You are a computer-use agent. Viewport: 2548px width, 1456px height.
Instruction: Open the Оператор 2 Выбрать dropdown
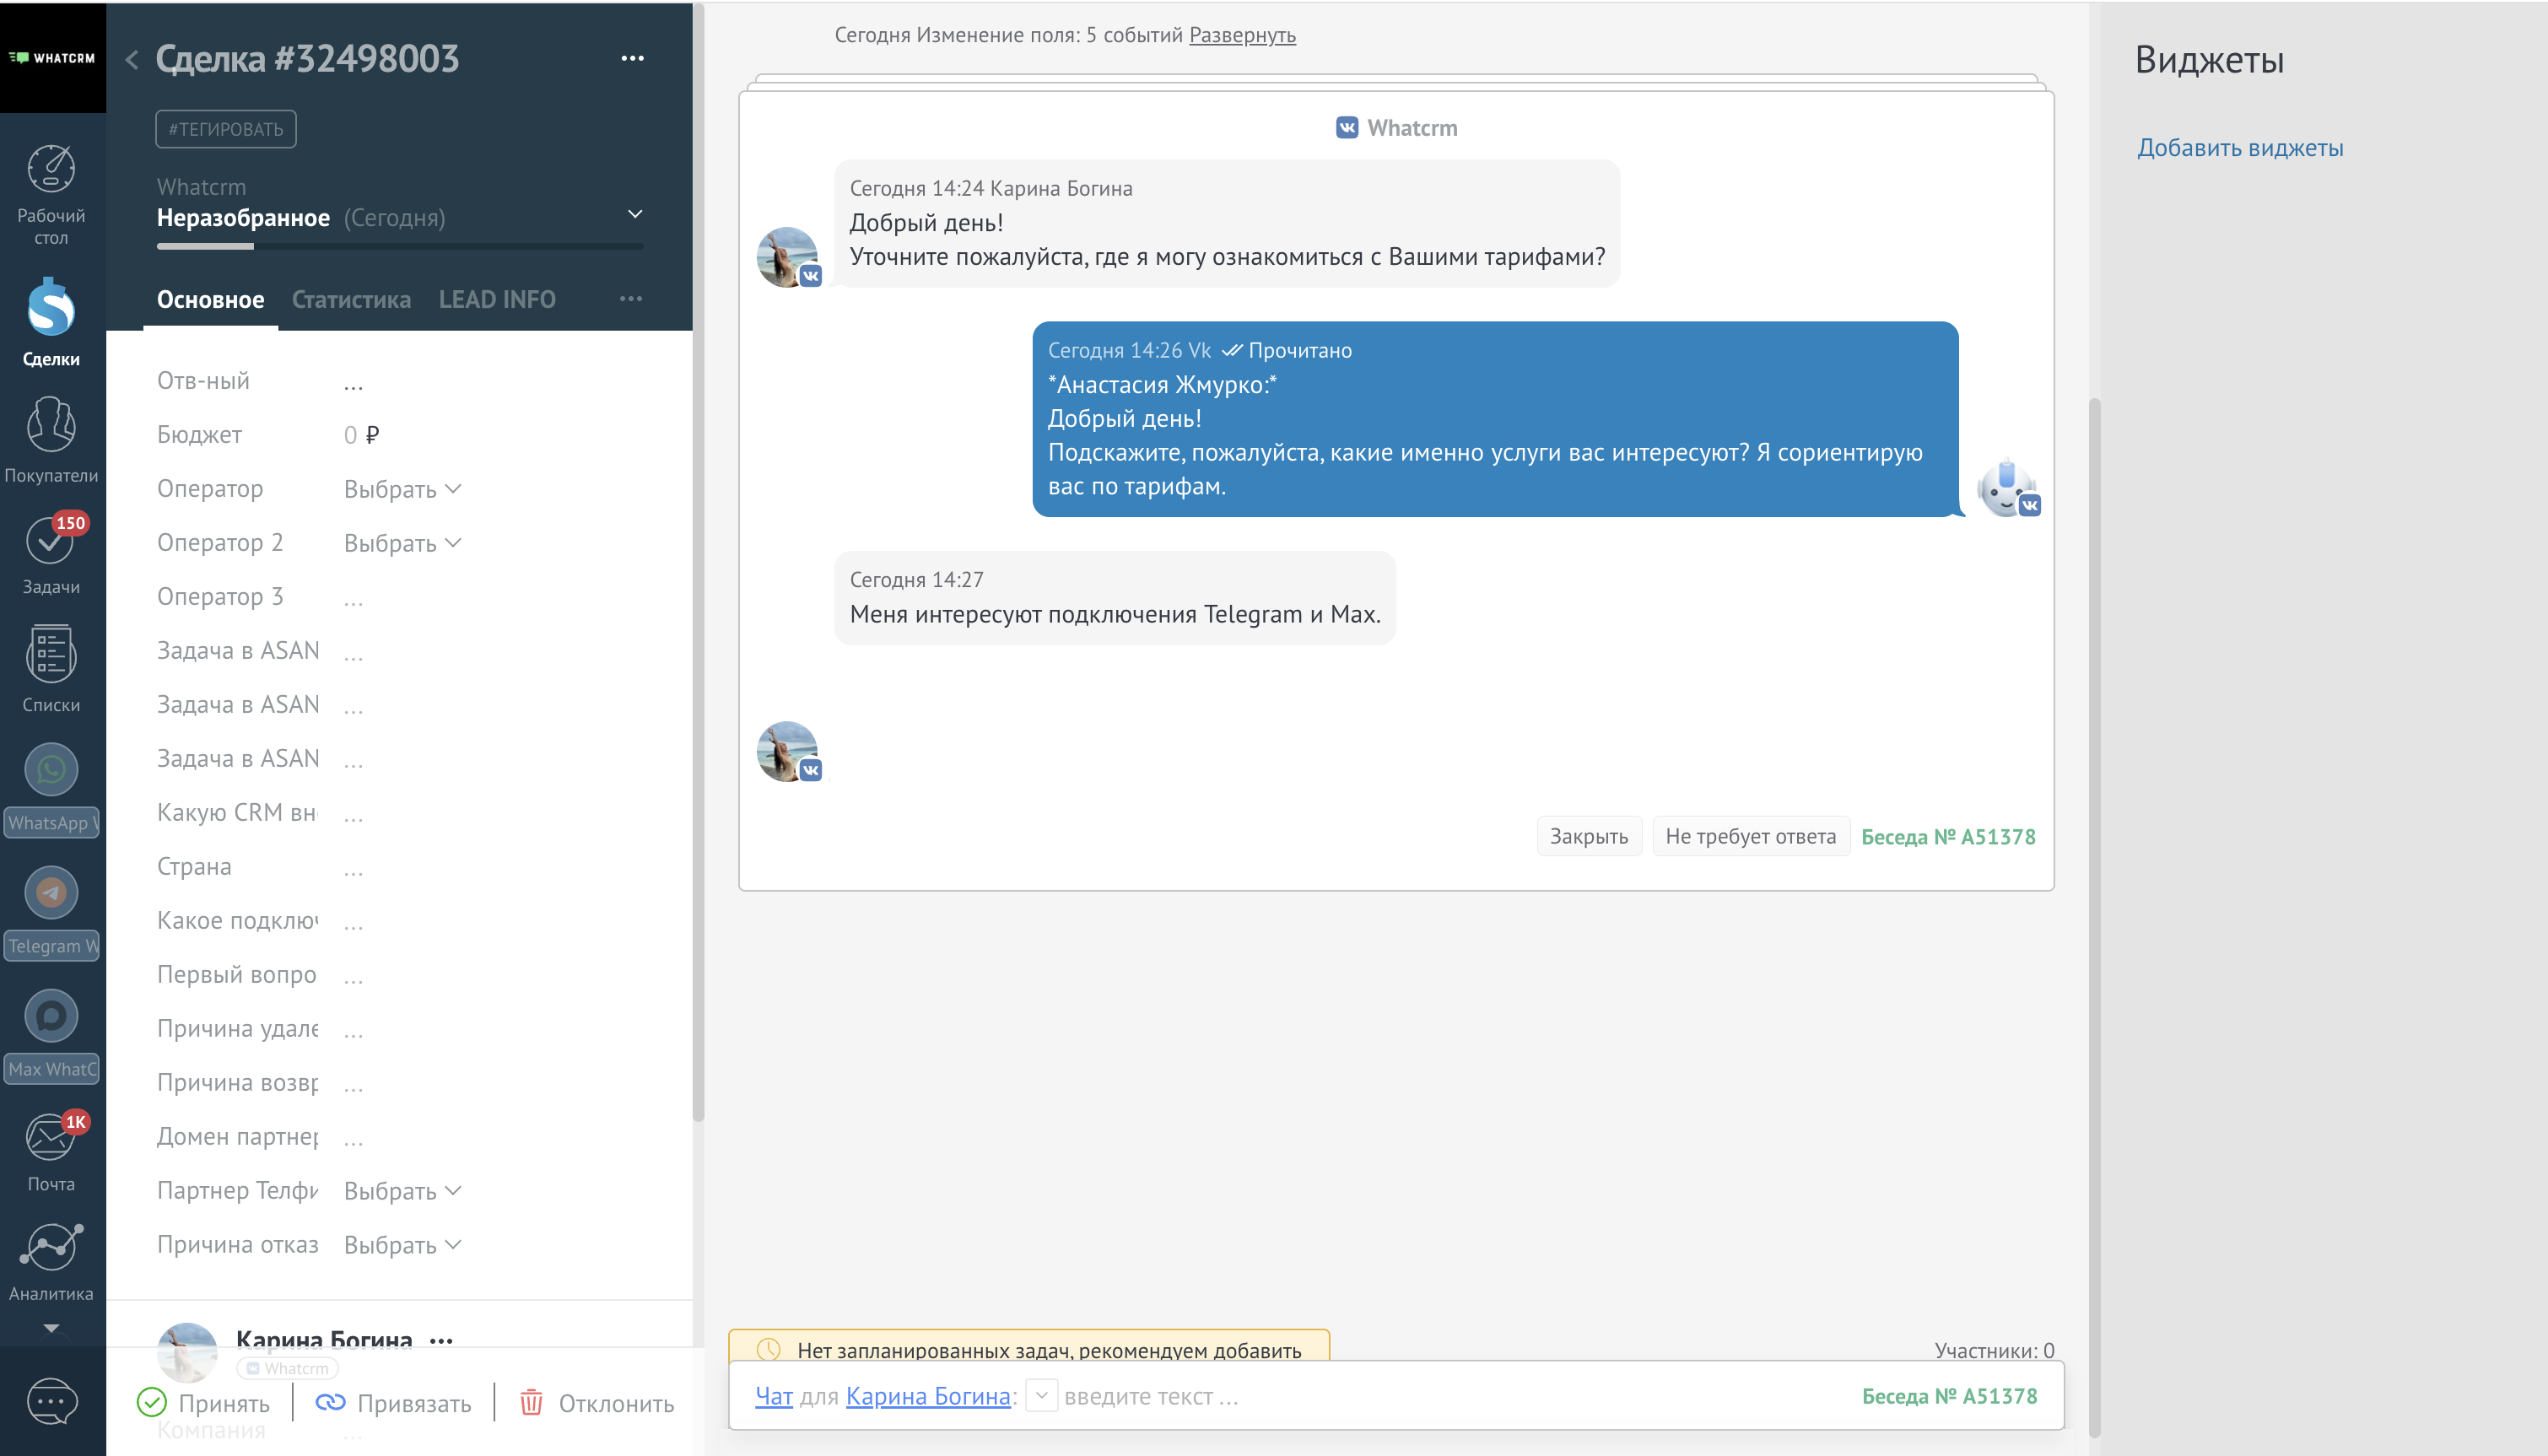[x=402, y=543]
